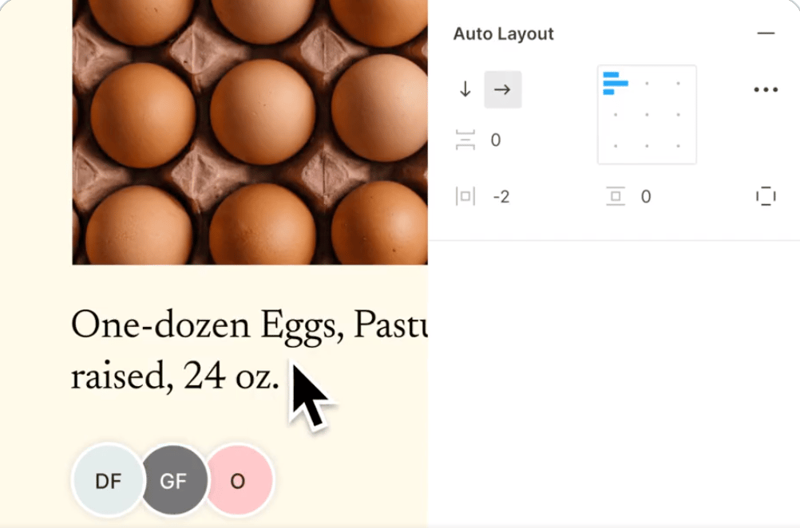
Task: Click the horizontal padding icon
Action: point(465,196)
